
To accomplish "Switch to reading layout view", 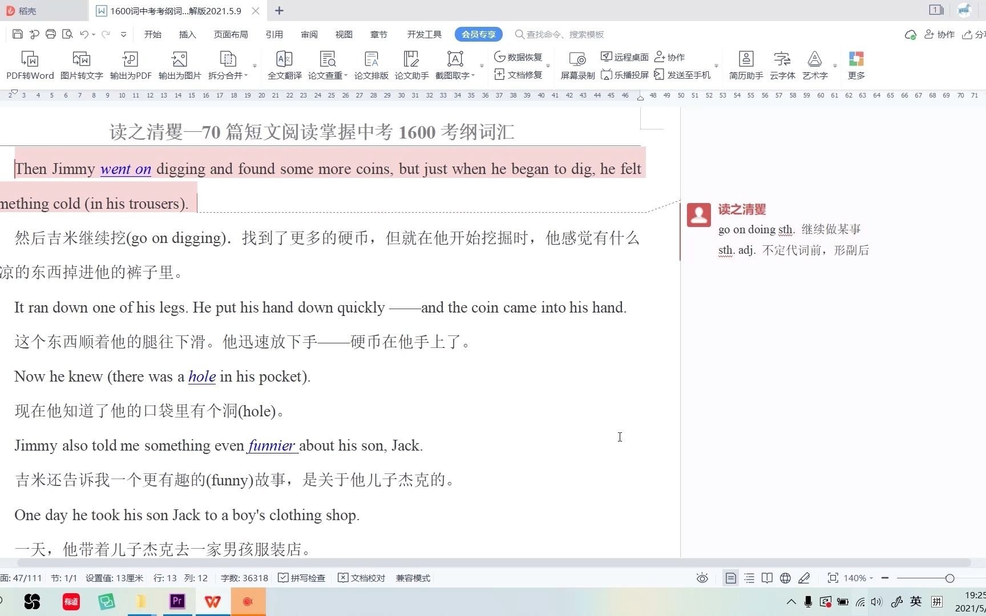I will 767,578.
